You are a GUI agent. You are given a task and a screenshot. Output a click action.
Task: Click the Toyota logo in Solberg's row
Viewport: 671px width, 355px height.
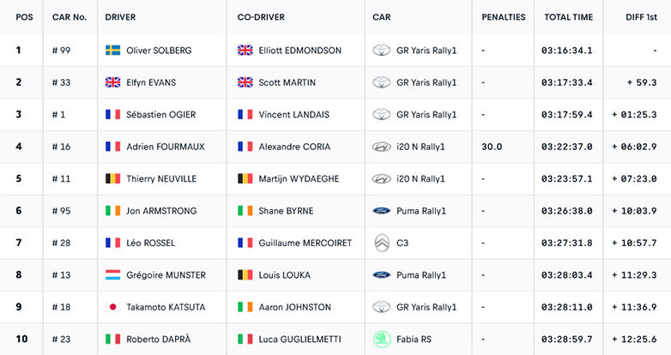tap(381, 51)
